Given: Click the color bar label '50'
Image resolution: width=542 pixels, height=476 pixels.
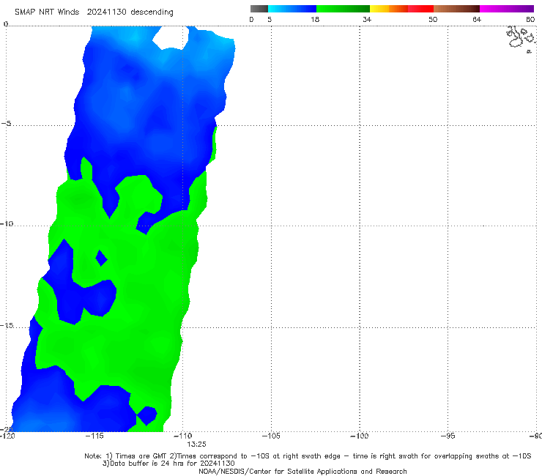Looking at the screenshot, I should point(433,19).
